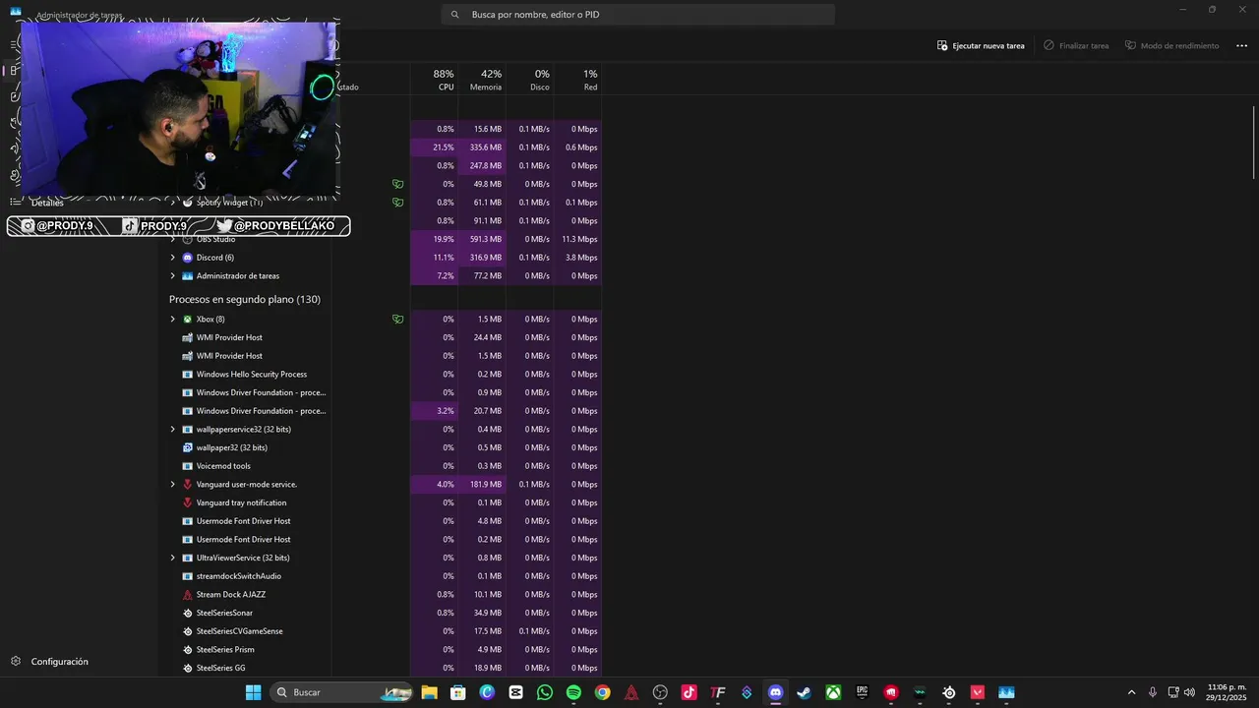The width and height of the screenshot is (1259, 708).
Task: Open WhatsApp from the taskbar
Action: pos(545,692)
